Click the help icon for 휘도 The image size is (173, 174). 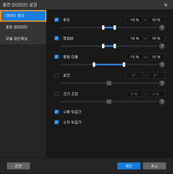coord(162,28)
